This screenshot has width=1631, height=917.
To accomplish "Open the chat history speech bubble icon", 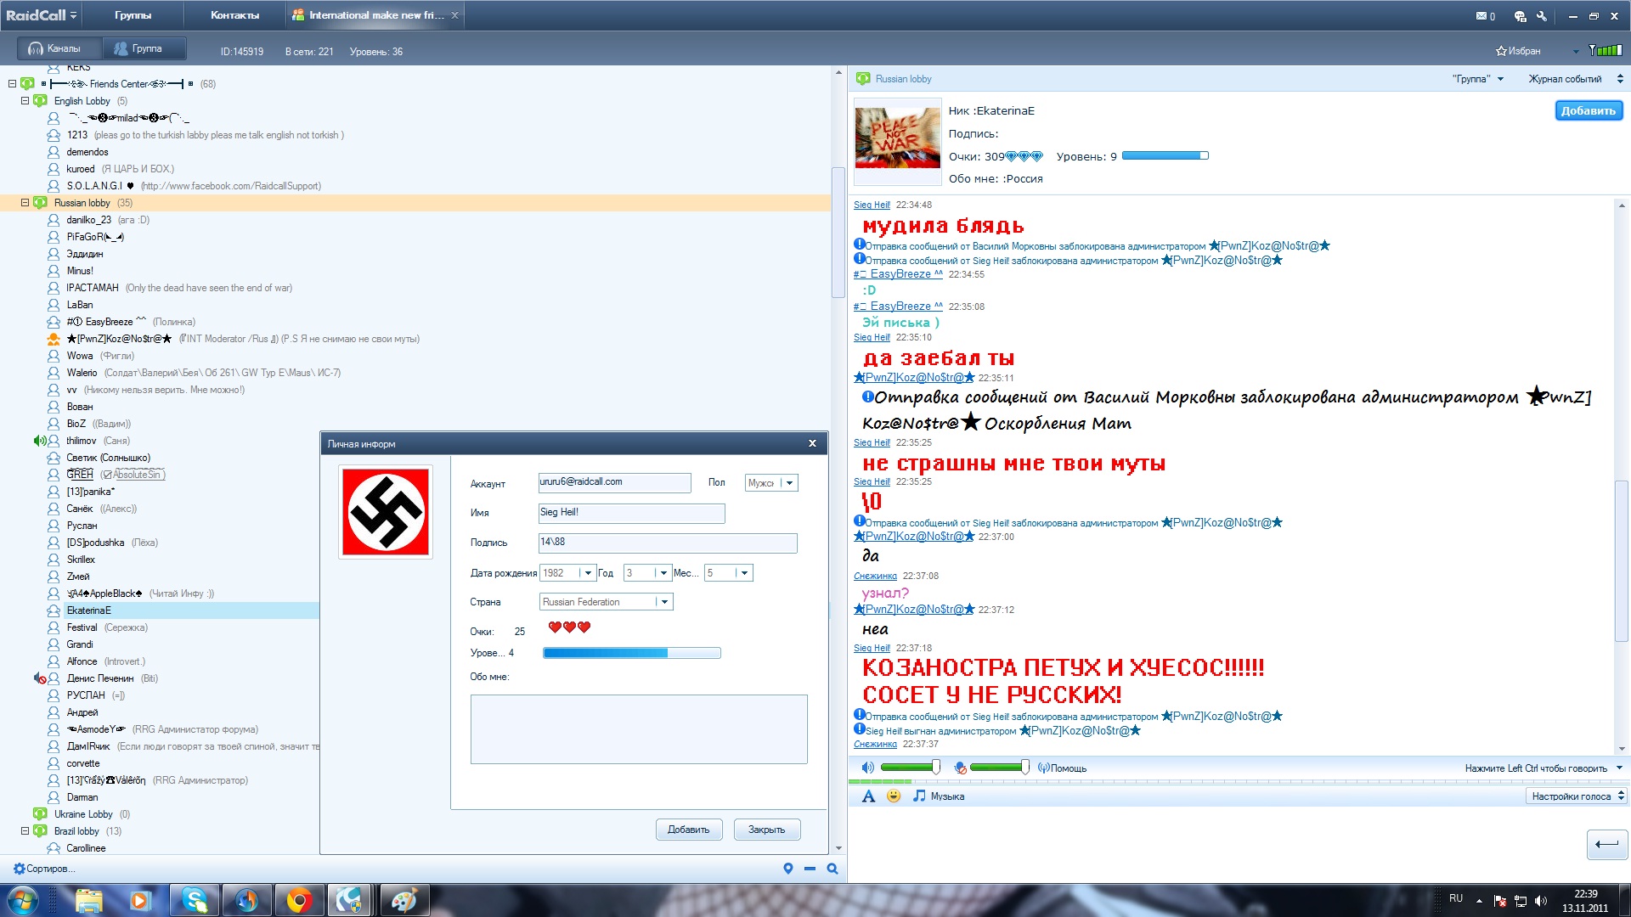I will tap(1520, 15).
